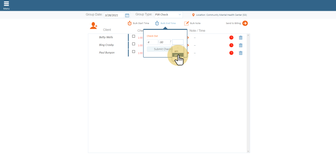The image size is (336, 154).
Task: Open the am/pm selector in Check Out
Action: [178, 42]
